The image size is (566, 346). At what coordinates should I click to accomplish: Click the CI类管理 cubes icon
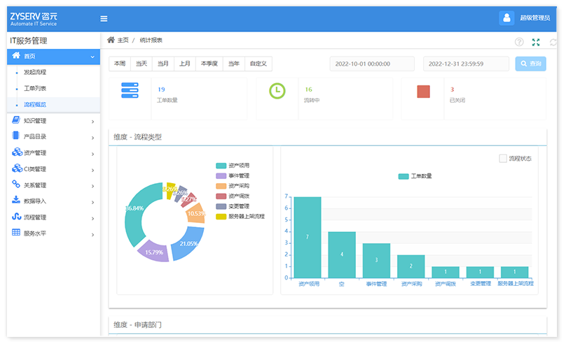point(17,168)
